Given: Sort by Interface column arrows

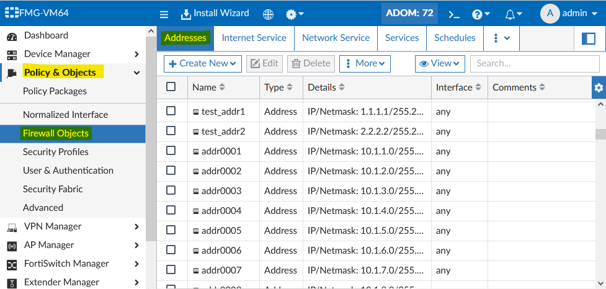Looking at the screenshot, I should pyautogui.click(x=478, y=87).
